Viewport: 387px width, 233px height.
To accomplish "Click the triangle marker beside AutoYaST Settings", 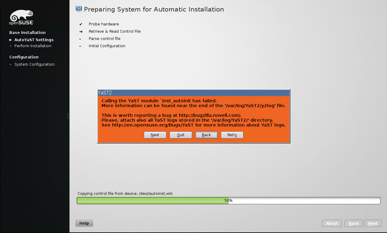I will click(11, 40).
